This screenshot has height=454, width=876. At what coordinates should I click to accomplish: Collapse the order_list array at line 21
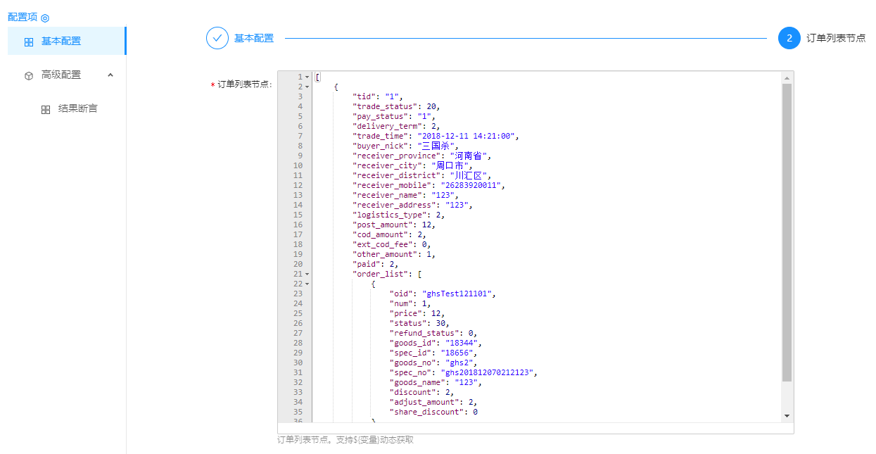307,274
